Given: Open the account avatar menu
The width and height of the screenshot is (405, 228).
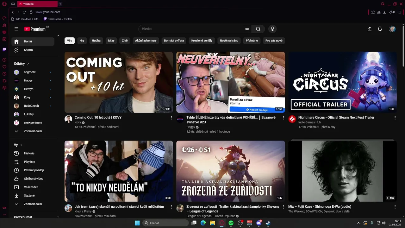Looking at the screenshot, I should pyautogui.click(x=392, y=29).
